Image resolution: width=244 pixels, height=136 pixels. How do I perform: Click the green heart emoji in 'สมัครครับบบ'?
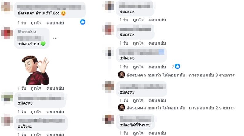(43, 44)
